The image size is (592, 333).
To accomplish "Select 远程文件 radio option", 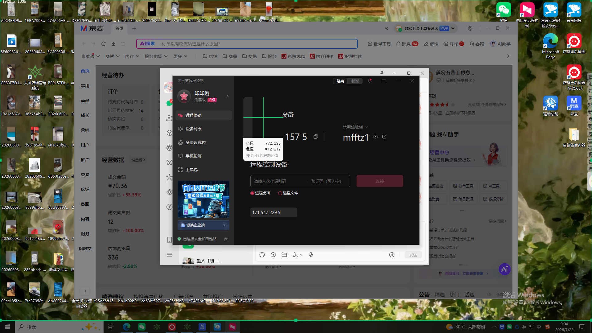I will [x=288, y=193].
